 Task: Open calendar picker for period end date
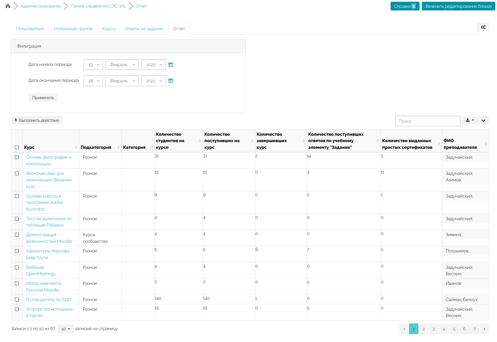tap(171, 81)
